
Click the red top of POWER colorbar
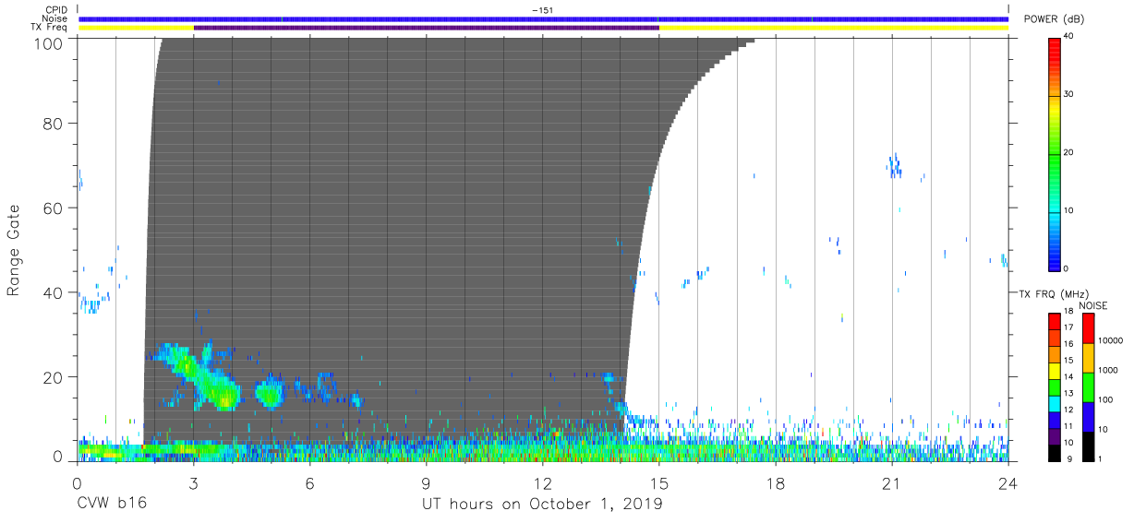point(1054,46)
